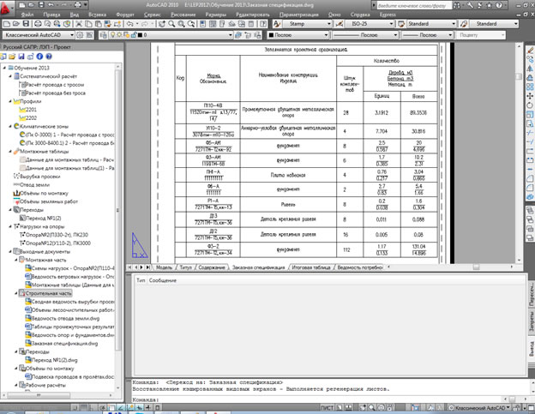The image size is (535, 414).
Task: Click the Save icon in project panel
Action: (21, 57)
